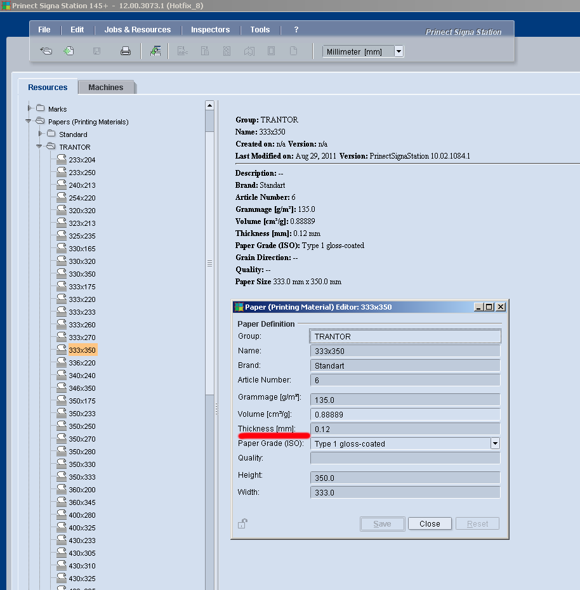Click the TRANTOR folder icon
580x590 pixels.
coord(51,147)
